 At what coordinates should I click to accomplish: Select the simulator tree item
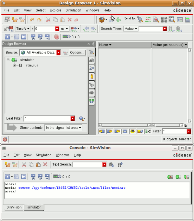click(x=27, y=60)
